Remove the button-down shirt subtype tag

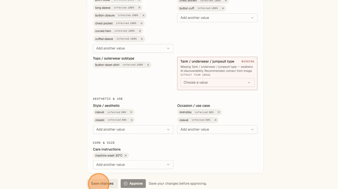(x=148, y=65)
